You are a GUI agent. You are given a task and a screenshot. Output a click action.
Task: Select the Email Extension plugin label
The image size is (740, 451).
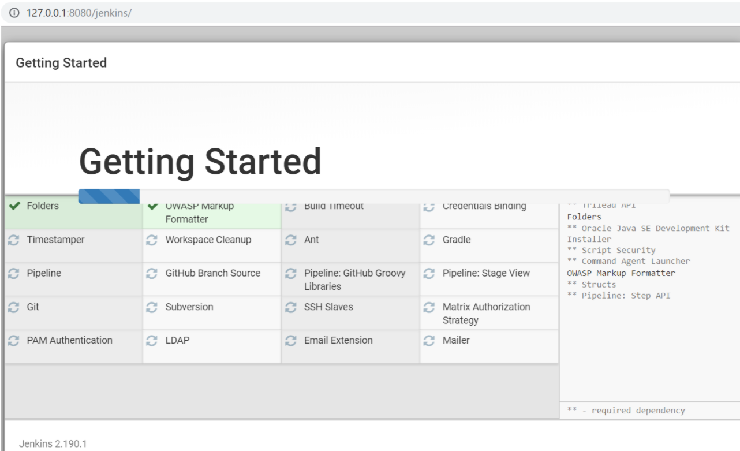pyautogui.click(x=338, y=340)
